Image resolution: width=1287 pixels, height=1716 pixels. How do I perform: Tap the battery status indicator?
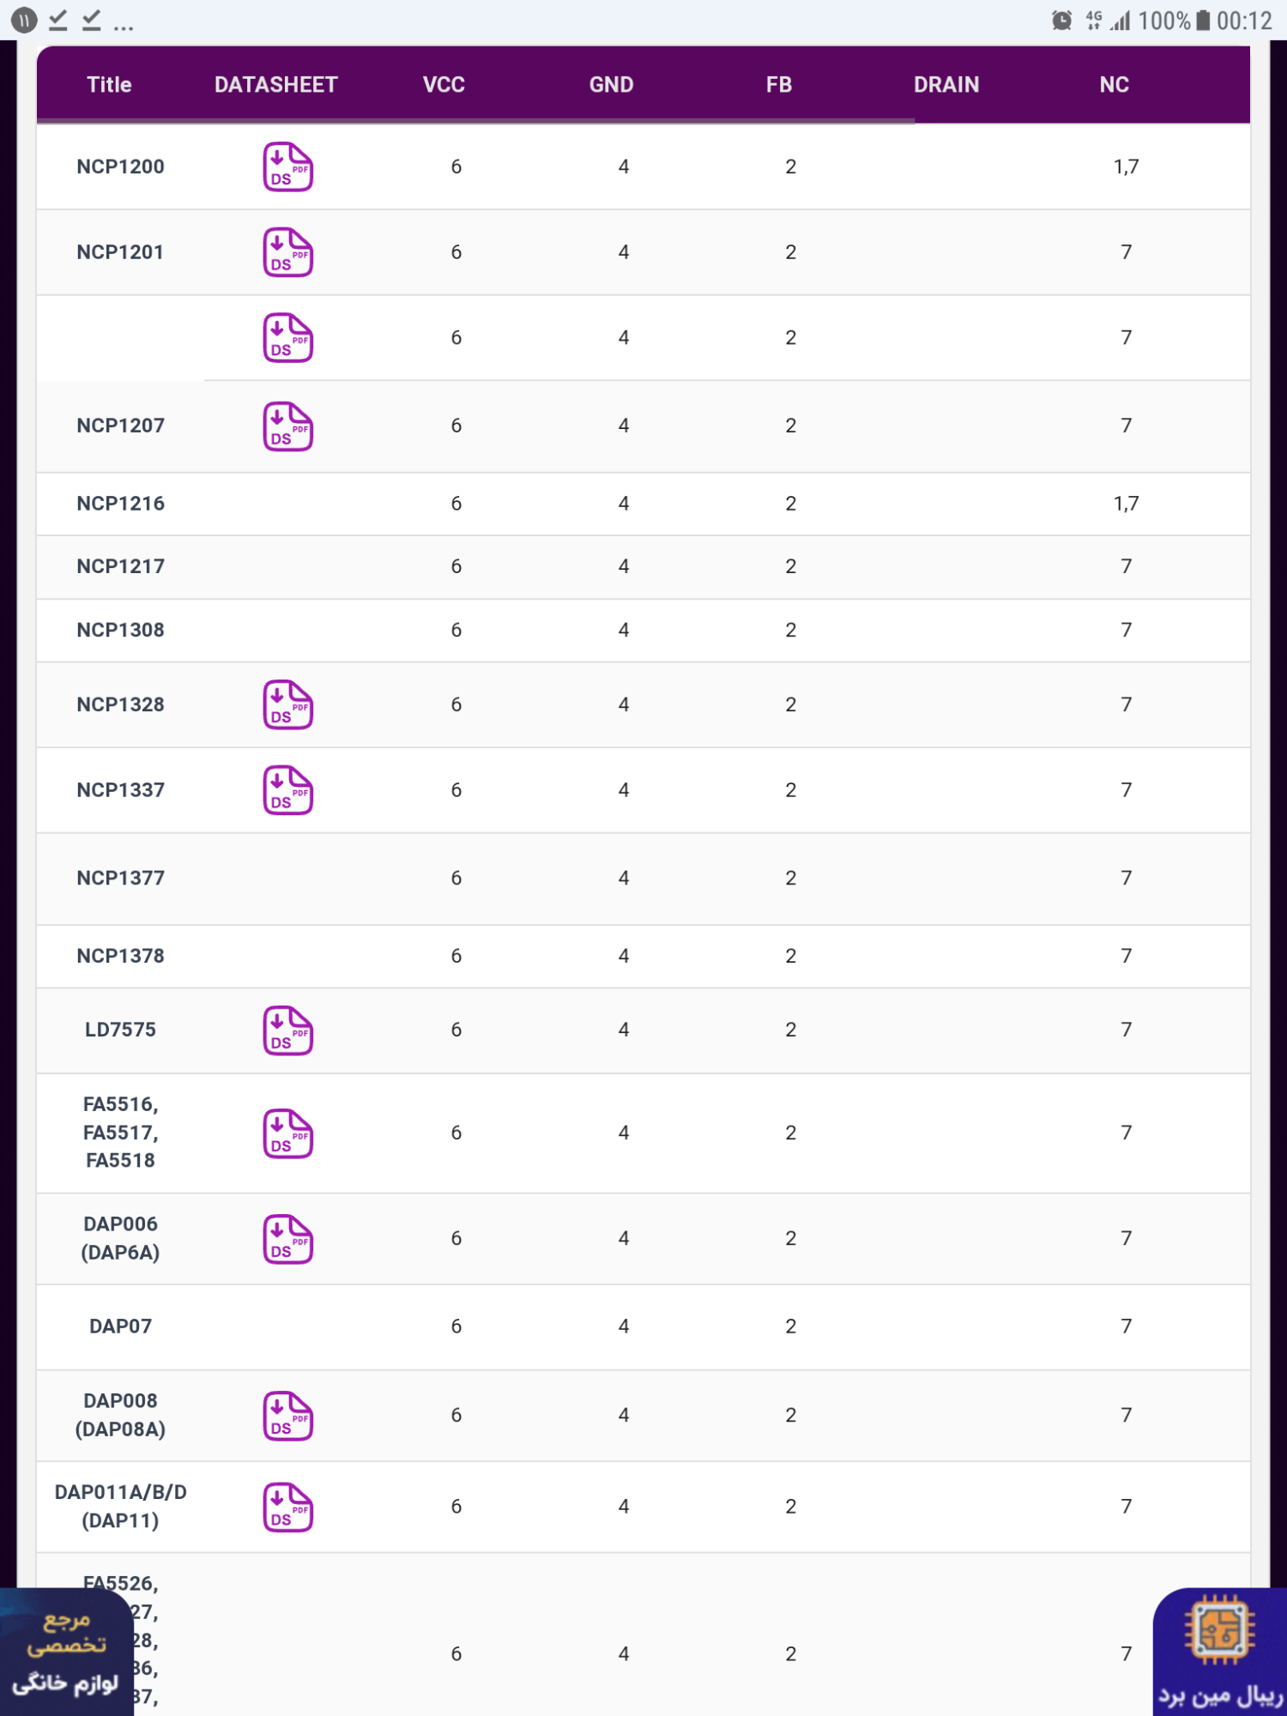(1203, 20)
